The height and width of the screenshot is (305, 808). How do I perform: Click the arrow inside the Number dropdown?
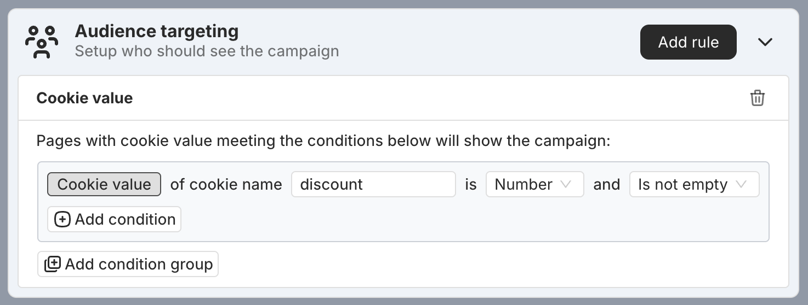click(566, 185)
